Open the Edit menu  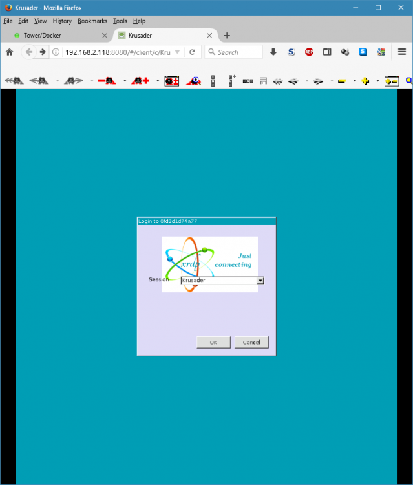[x=23, y=21]
